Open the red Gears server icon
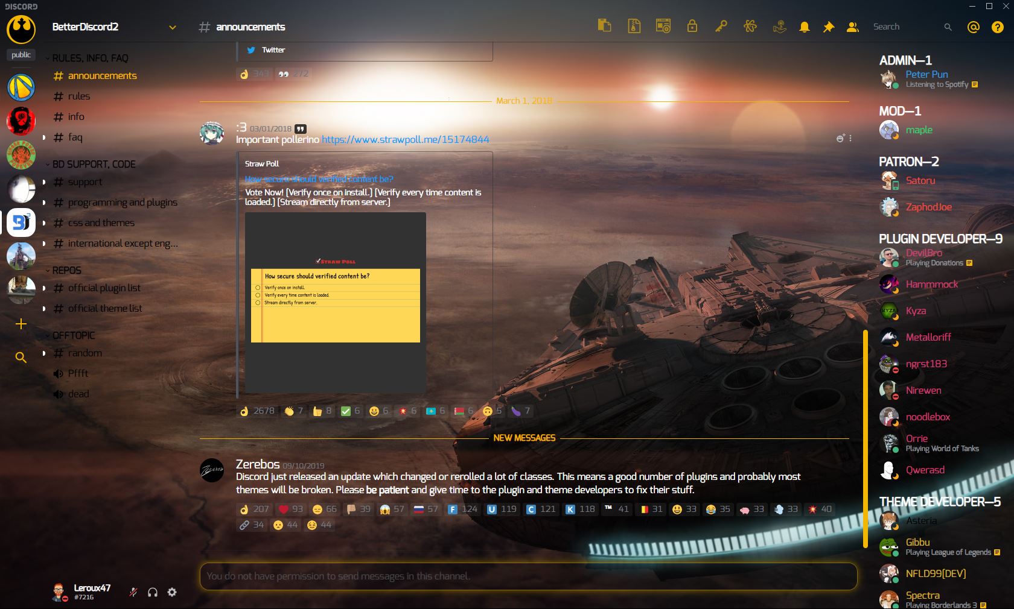 click(x=21, y=121)
